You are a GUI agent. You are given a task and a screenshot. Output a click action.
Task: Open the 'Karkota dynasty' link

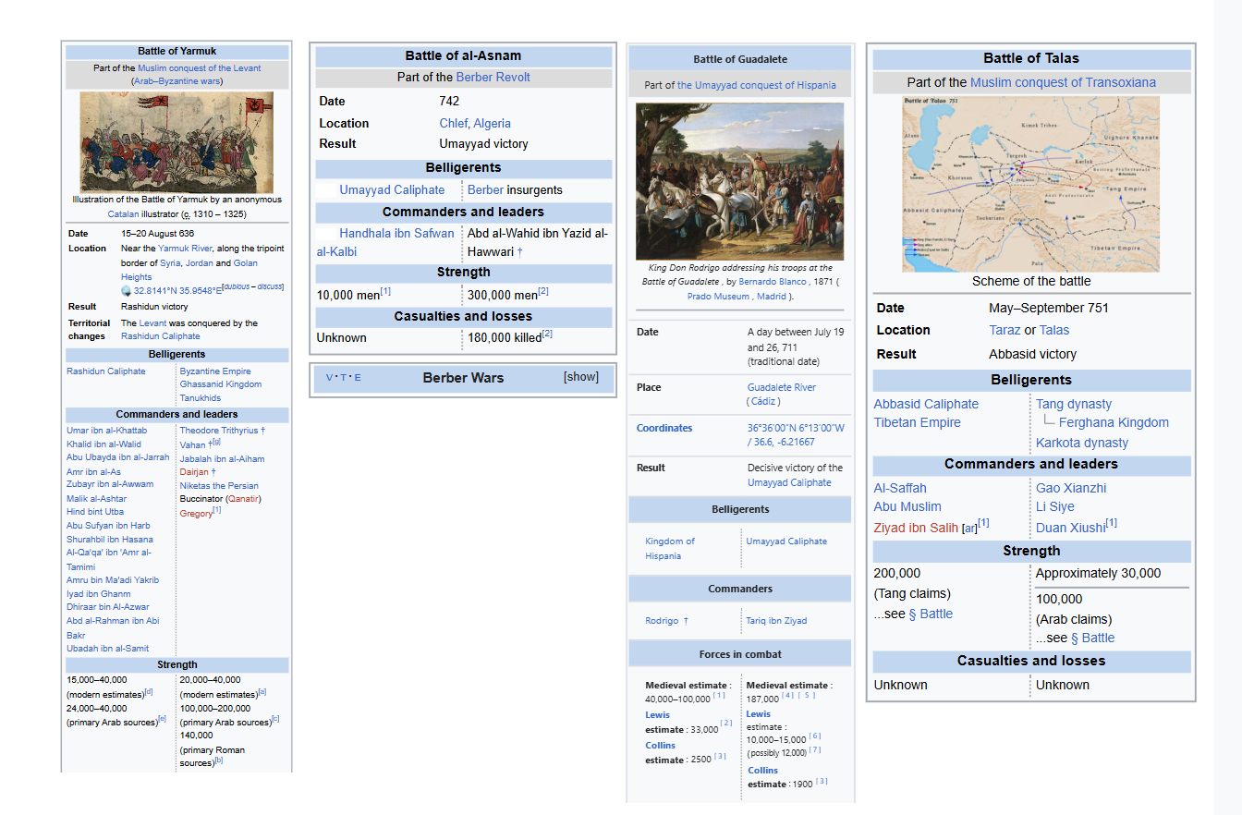point(1082,444)
